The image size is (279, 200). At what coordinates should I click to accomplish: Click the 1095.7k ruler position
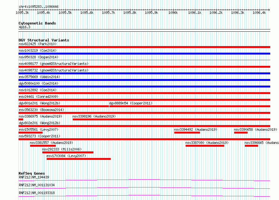coord(108,13)
